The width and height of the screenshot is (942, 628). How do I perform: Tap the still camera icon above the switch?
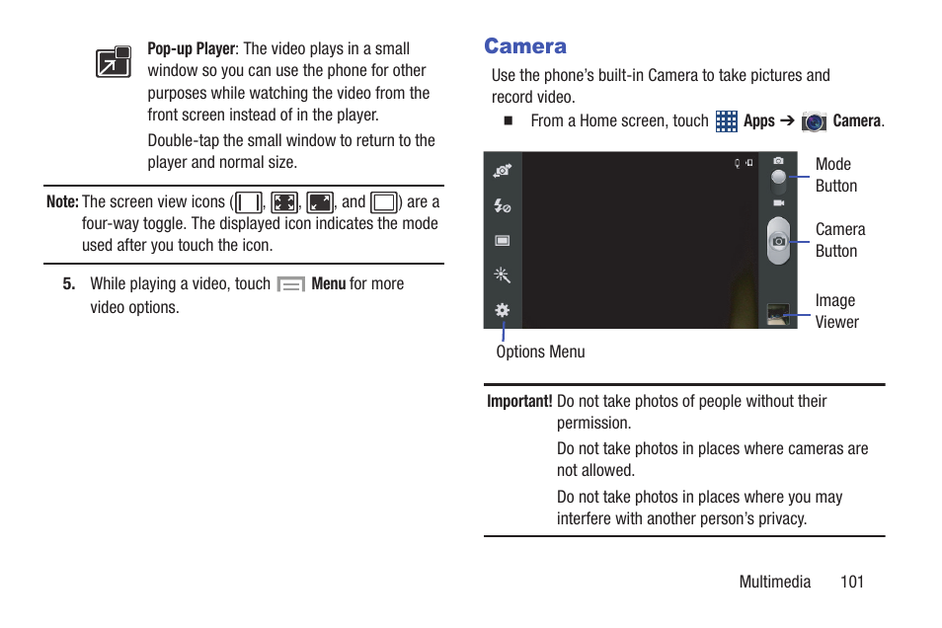pyautogui.click(x=779, y=161)
